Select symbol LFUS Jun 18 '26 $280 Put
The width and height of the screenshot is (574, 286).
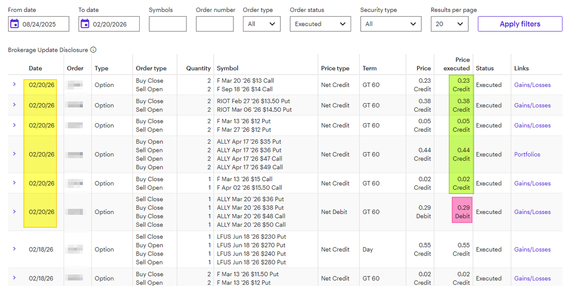click(x=251, y=262)
